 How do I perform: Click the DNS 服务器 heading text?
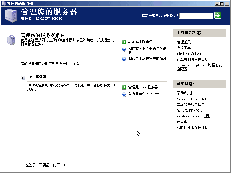click(x=37, y=77)
